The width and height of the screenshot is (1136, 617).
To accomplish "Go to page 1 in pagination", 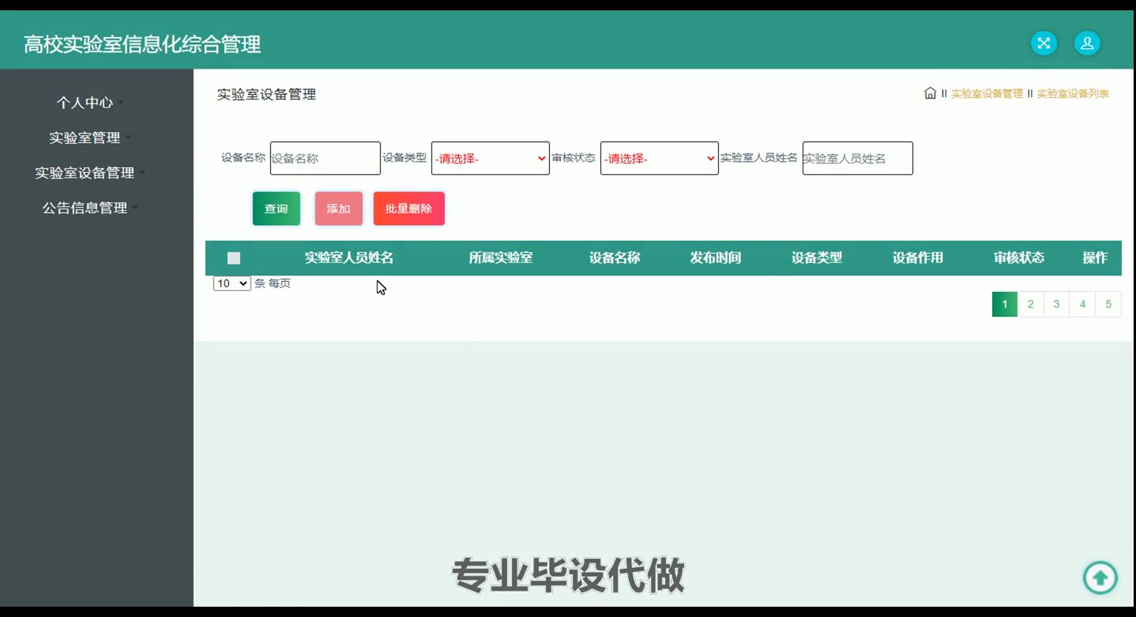I will (x=1005, y=305).
